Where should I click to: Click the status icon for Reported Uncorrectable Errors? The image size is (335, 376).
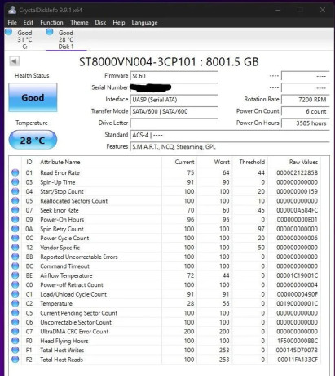tap(15, 257)
